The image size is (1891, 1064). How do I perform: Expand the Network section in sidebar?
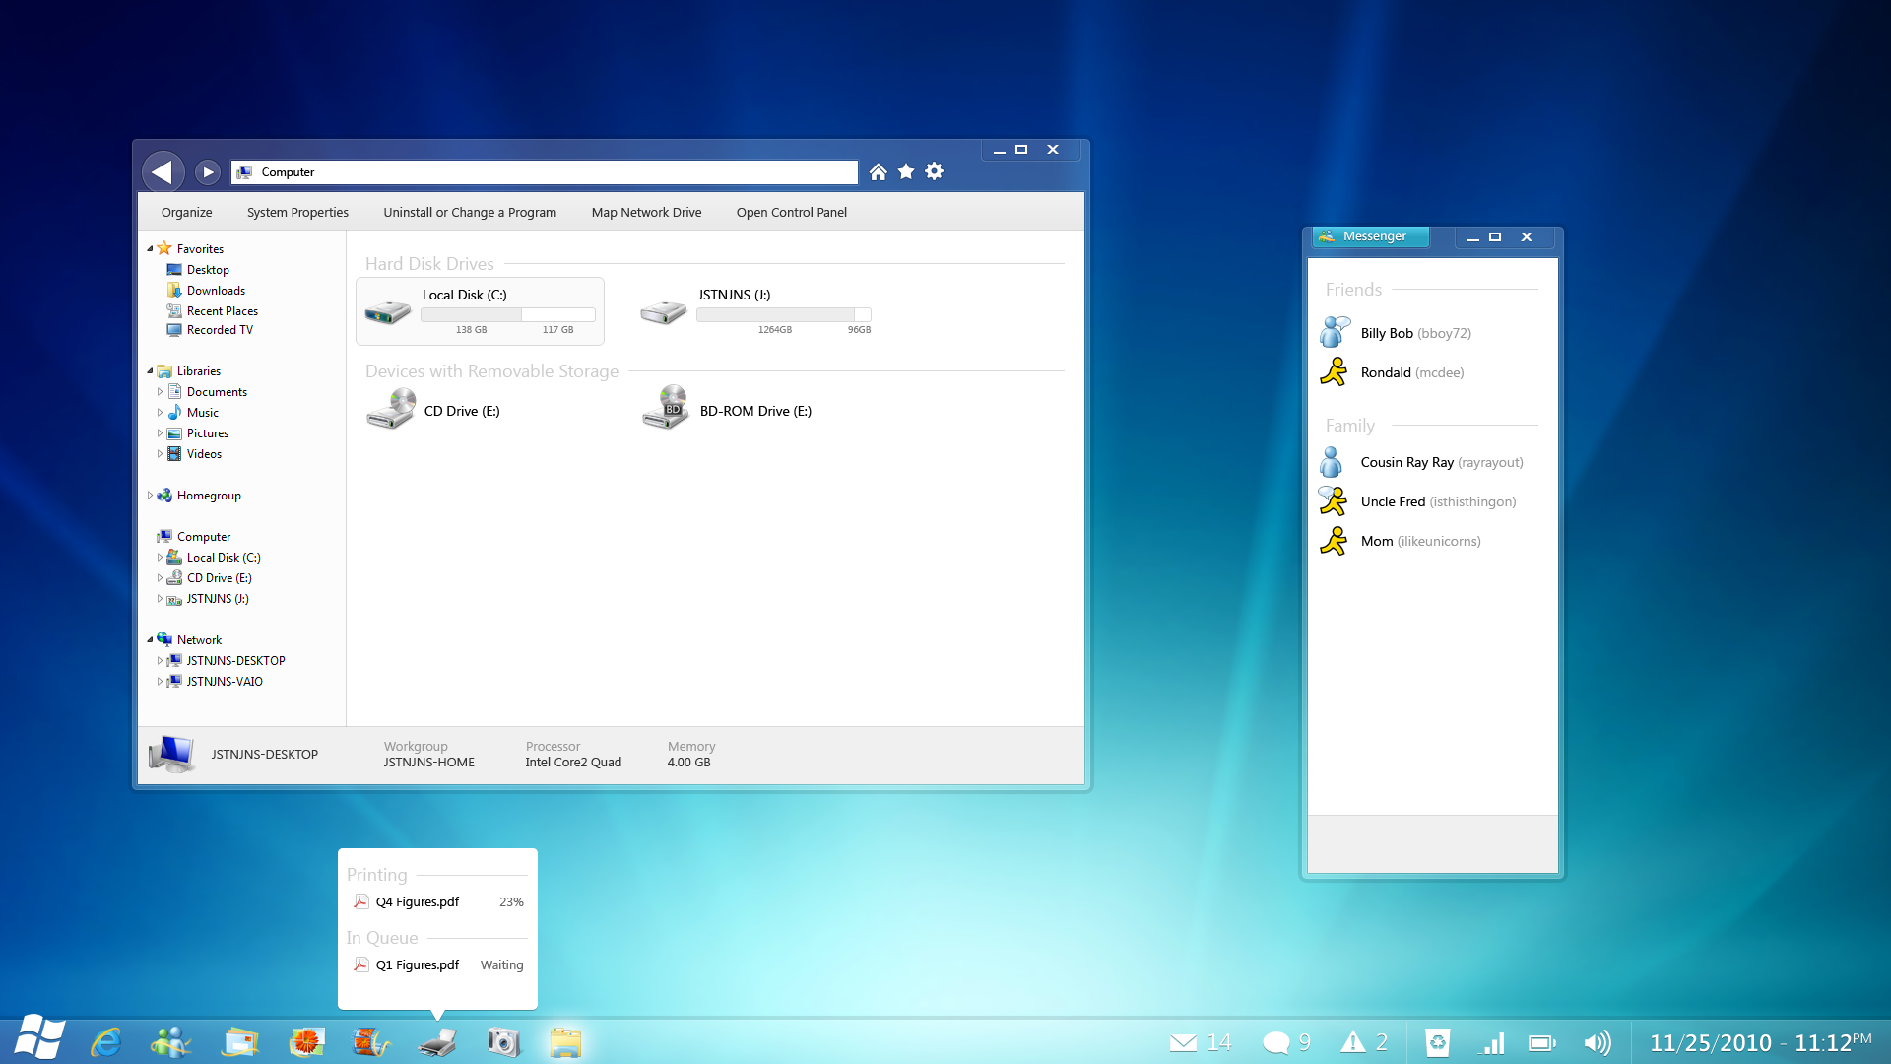pos(151,639)
